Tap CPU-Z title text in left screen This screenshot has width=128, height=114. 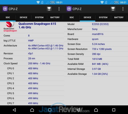tap(13, 9)
